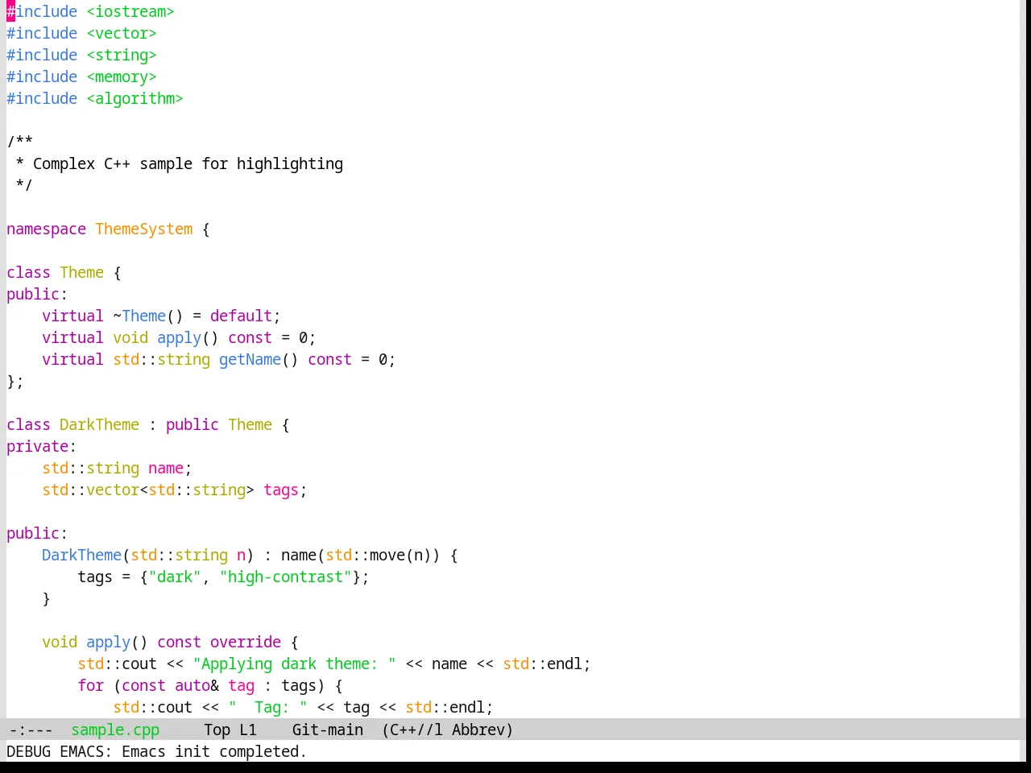Click the sample.cpp buffer name in mode line
The height and width of the screenshot is (773, 1031).
coord(115,730)
